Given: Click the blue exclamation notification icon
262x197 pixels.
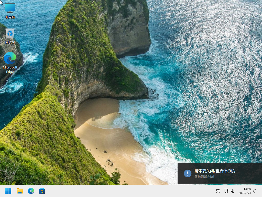Looking at the screenshot, I should tap(188, 173).
